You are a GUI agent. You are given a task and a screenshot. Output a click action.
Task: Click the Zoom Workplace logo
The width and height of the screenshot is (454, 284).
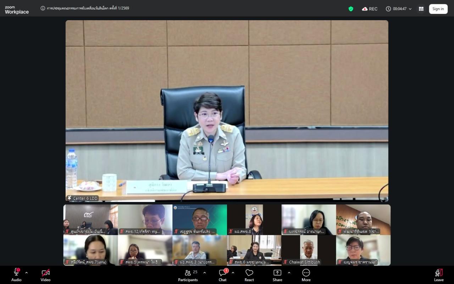click(17, 10)
